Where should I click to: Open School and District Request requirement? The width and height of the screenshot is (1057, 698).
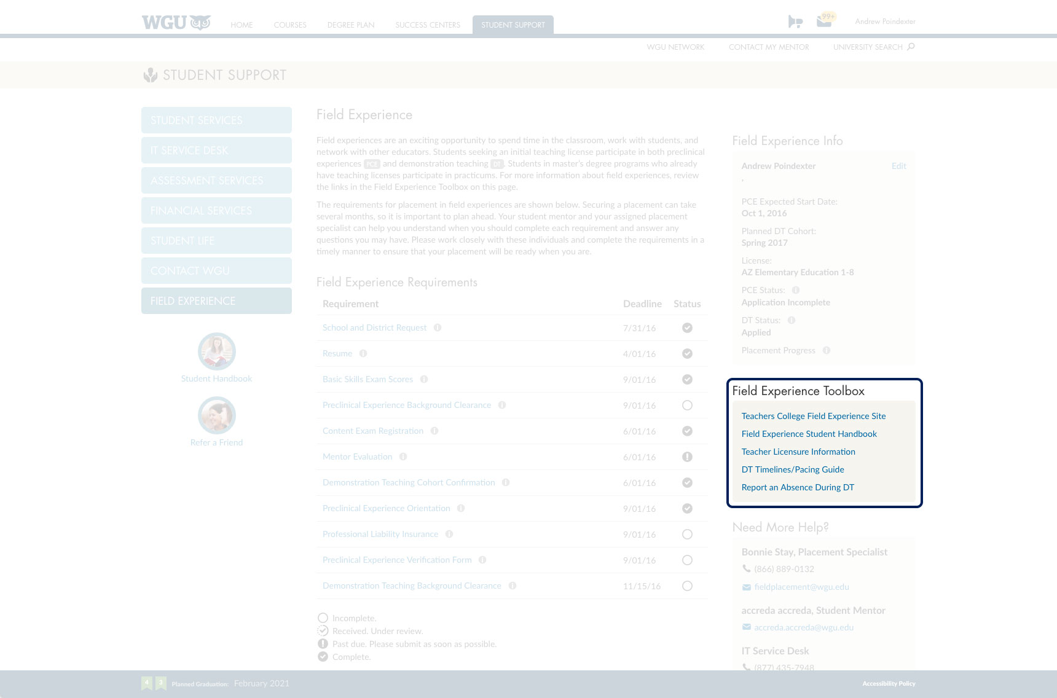pyautogui.click(x=374, y=327)
